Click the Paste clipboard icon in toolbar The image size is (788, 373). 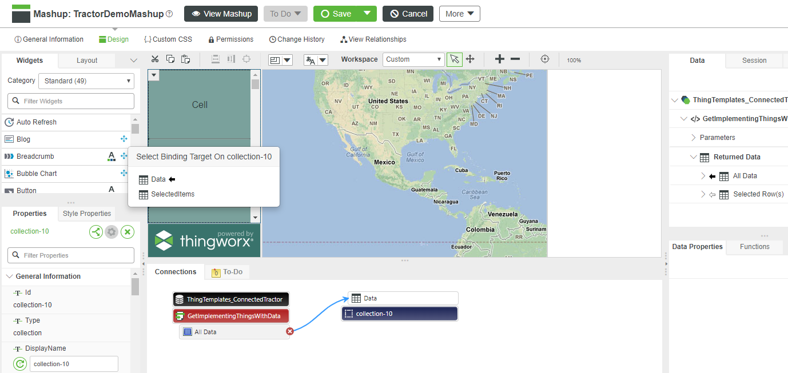[x=185, y=59]
